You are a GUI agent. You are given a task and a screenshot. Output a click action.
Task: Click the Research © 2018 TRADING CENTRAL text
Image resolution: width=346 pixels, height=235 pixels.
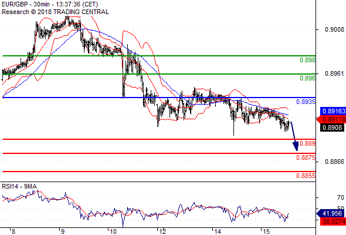click(x=55, y=12)
